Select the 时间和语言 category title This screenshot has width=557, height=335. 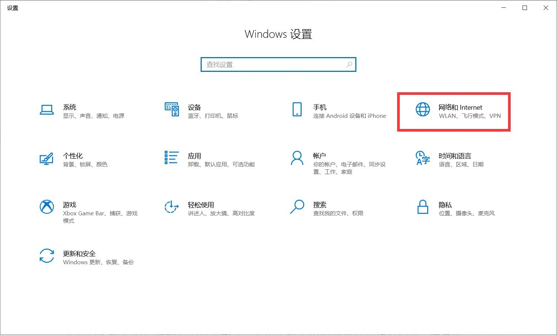[455, 156]
